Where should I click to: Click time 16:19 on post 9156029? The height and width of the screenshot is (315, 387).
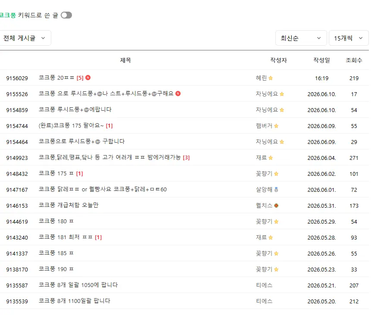[x=321, y=78]
